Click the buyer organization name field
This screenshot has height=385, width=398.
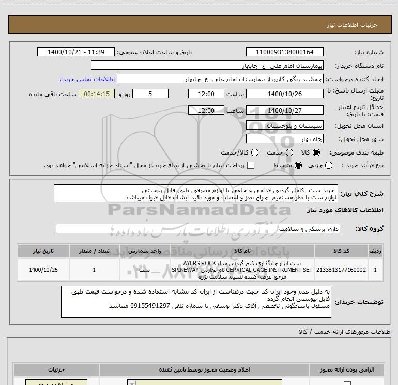(207, 65)
